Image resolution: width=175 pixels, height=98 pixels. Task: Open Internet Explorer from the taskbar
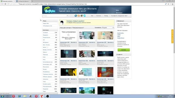pyautogui.click(x=19, y=96)
